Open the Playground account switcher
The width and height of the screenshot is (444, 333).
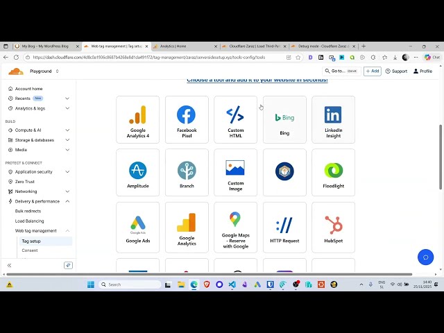pos(44,71)
